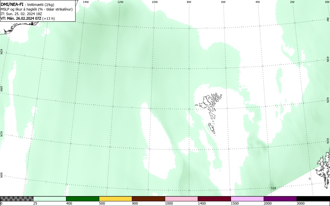Click the legend value 400

pyautogui.click(x=69, y=203)
